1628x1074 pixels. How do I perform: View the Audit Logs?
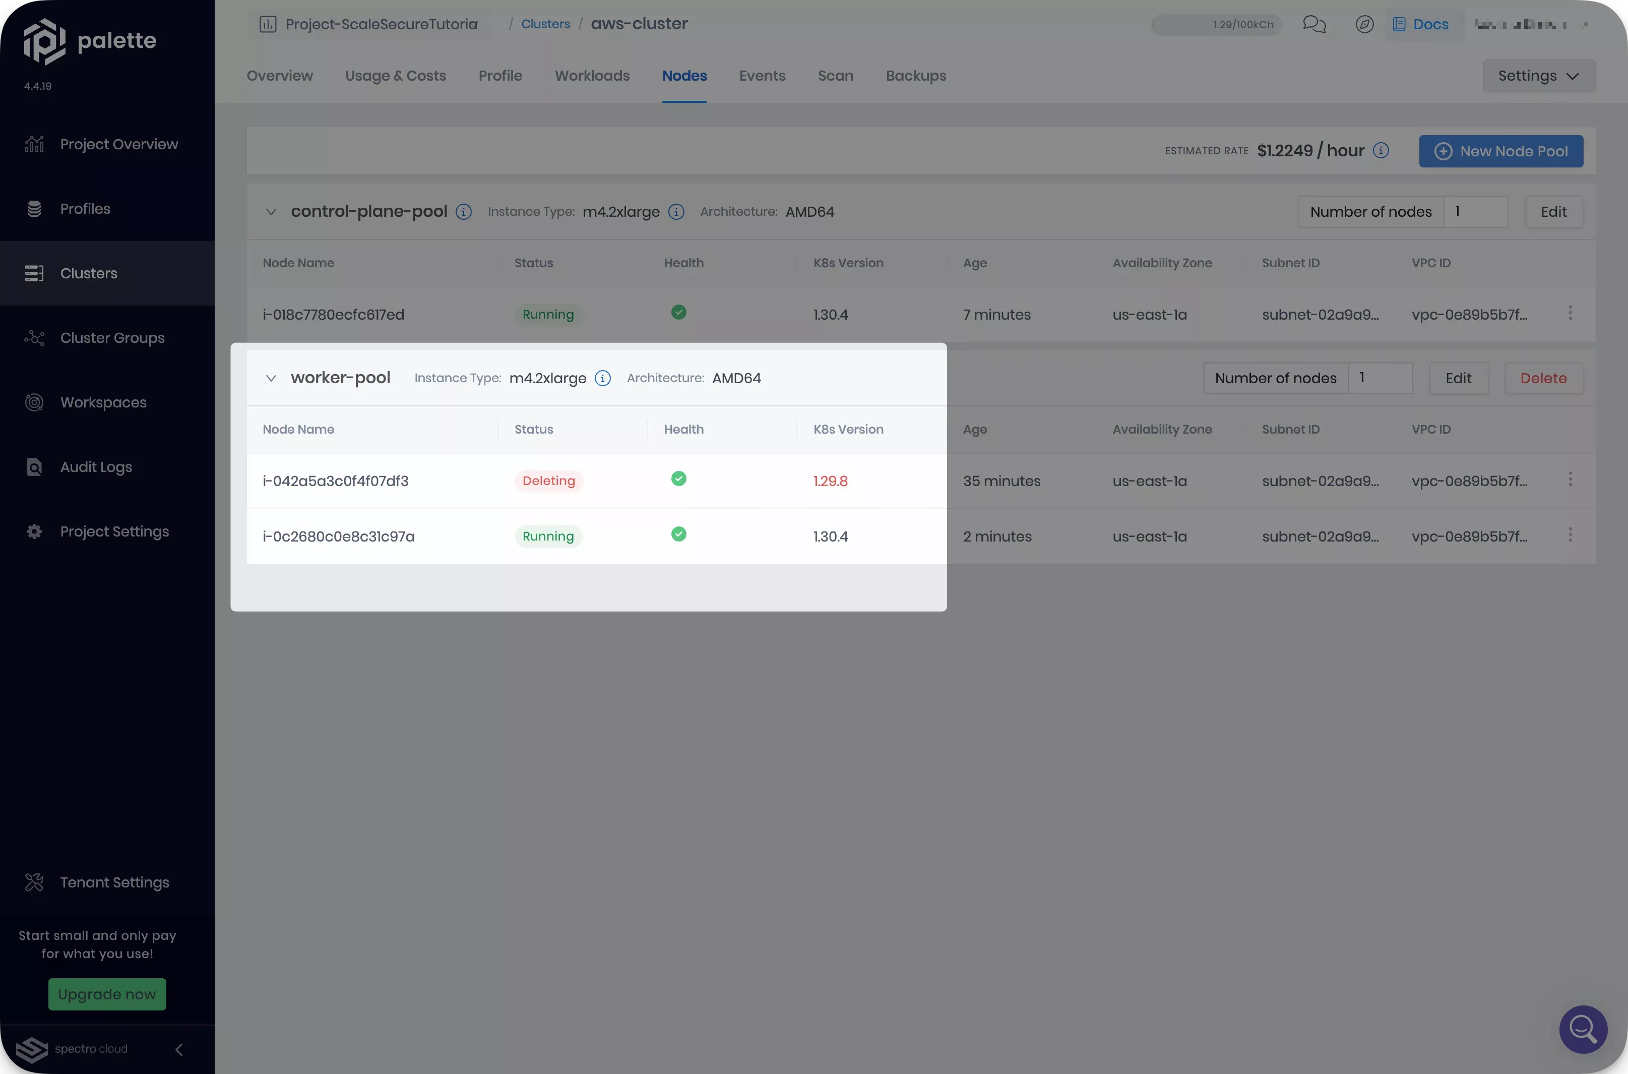[x=95, y=466]
